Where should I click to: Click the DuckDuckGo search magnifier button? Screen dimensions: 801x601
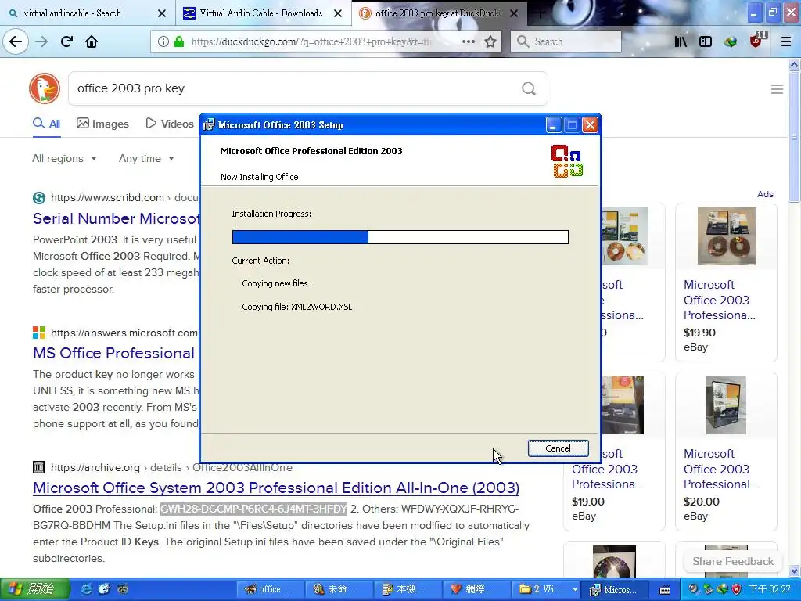click(x=529, y=88)
